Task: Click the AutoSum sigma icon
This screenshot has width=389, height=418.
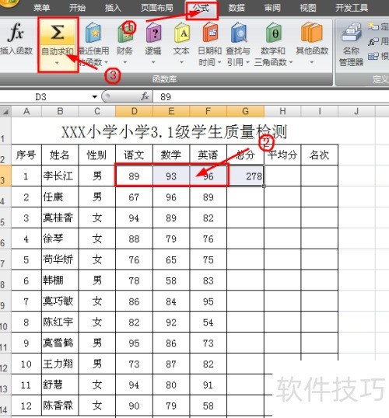Action: click(58, 32)
